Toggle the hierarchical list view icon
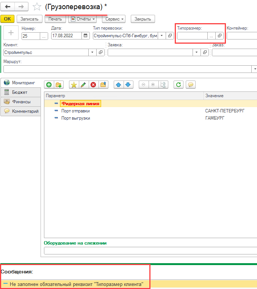The width and height of the screenshot is (257, 289). coord(163,85)
